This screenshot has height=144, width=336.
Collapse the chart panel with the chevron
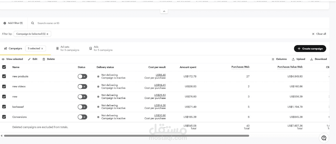(164, 11)
